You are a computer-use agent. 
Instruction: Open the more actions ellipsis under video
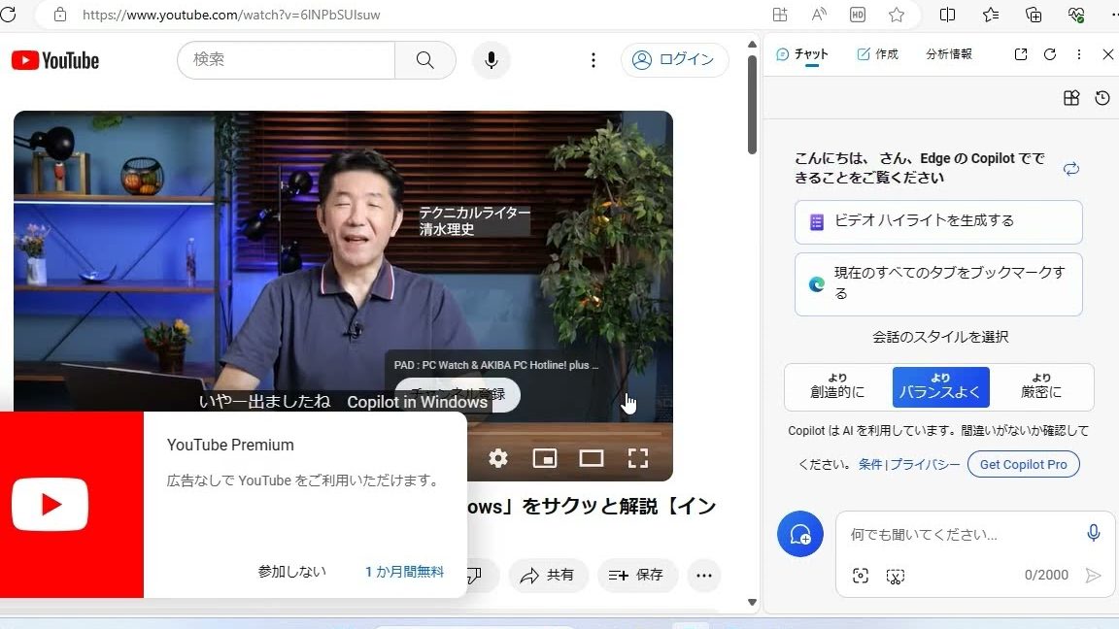point(703,575)
